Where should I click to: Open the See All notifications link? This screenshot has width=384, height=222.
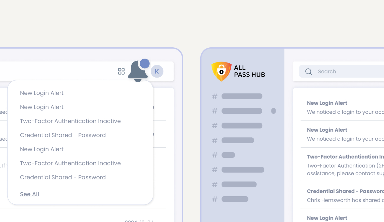[30, 194]
